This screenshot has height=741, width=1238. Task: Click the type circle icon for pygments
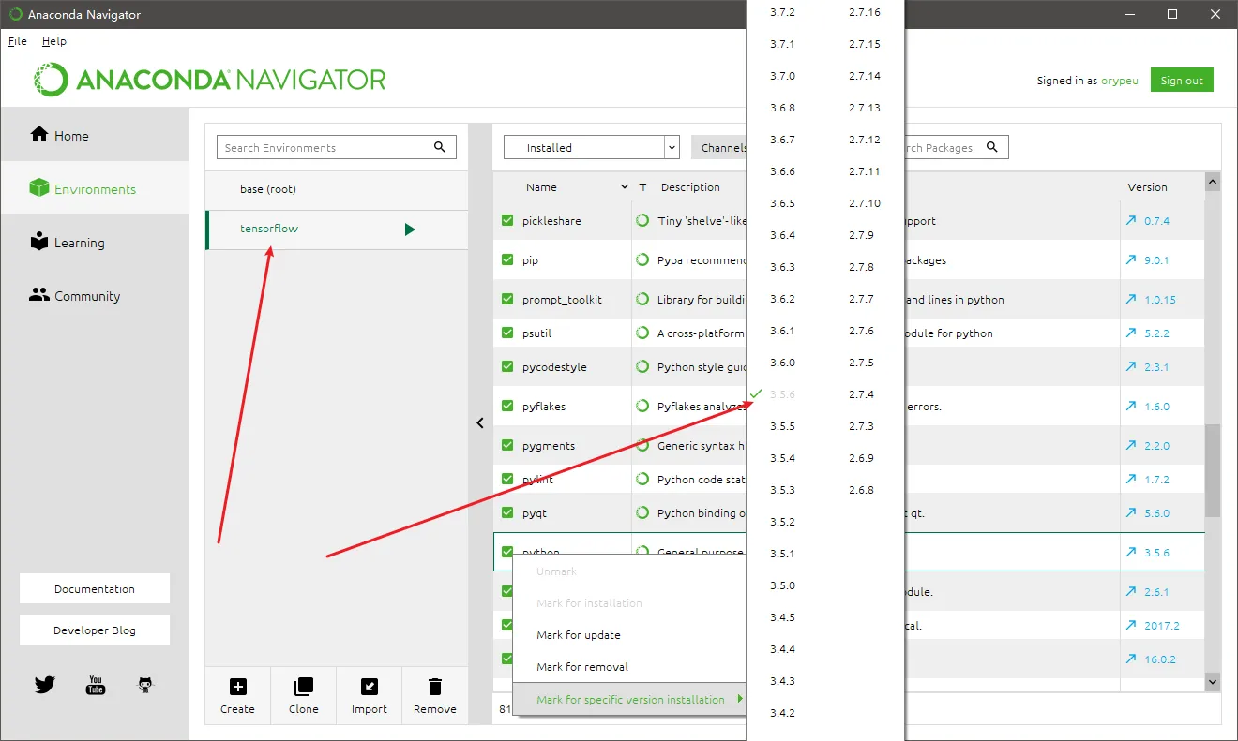coord(642,446)
